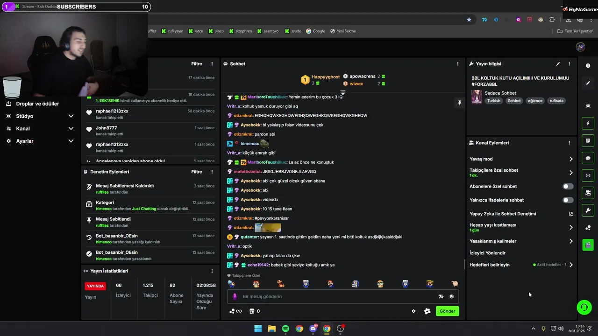Open activity feed Filtre dropdown
The image size is (598, 336).
[196, 64]
